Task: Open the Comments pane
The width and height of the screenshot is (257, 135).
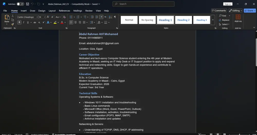Action: (219, 11)
